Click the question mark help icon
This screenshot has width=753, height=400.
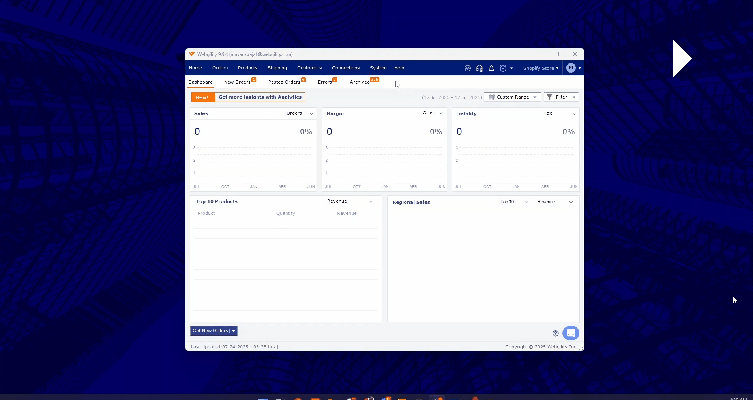[556, 333]
